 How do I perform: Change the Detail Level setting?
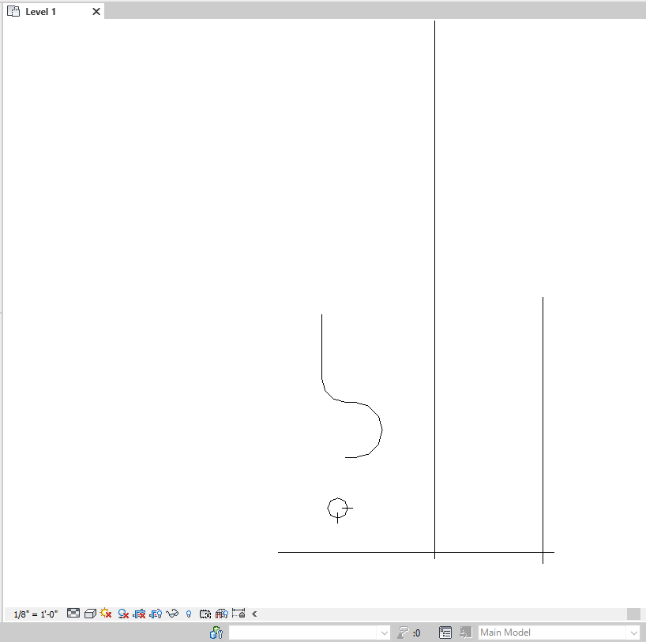tap(73, 614)
